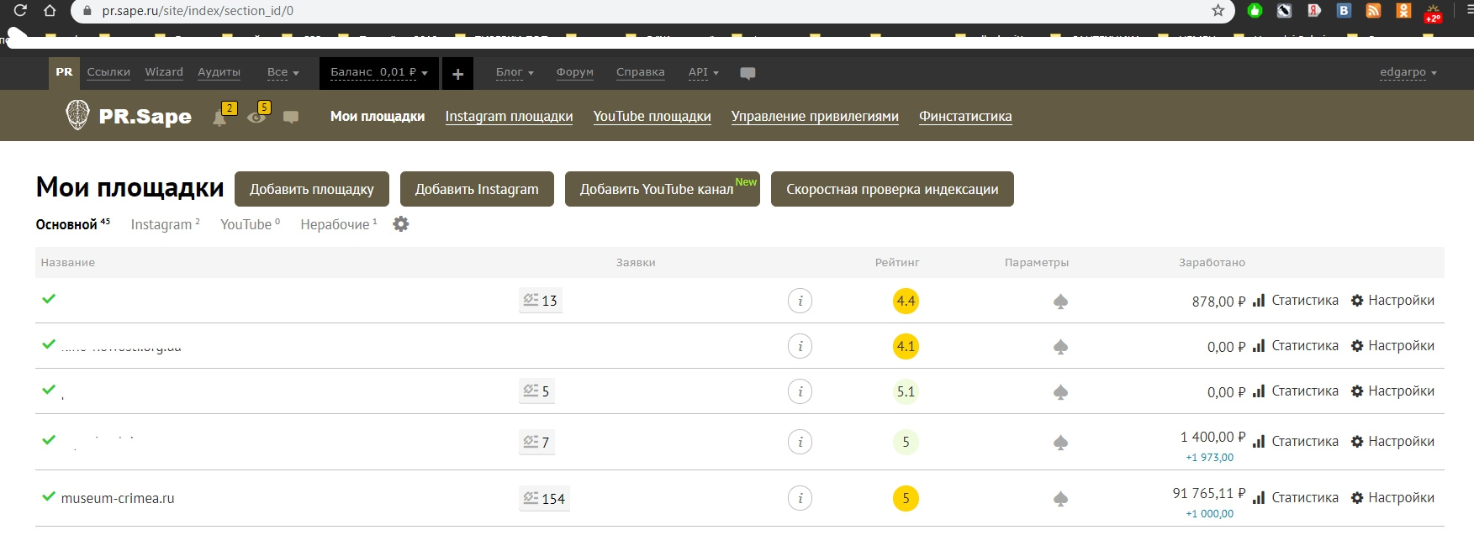Open Wizard in the top bar

click(x=164, y=72)
